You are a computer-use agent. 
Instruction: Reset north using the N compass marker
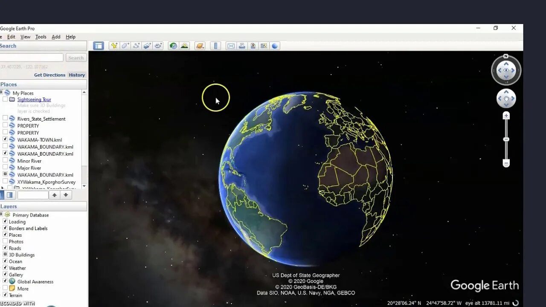[x=506, y=56]
